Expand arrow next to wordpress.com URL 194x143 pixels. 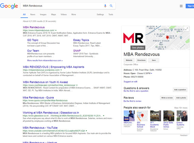click(x=61, y=70)
